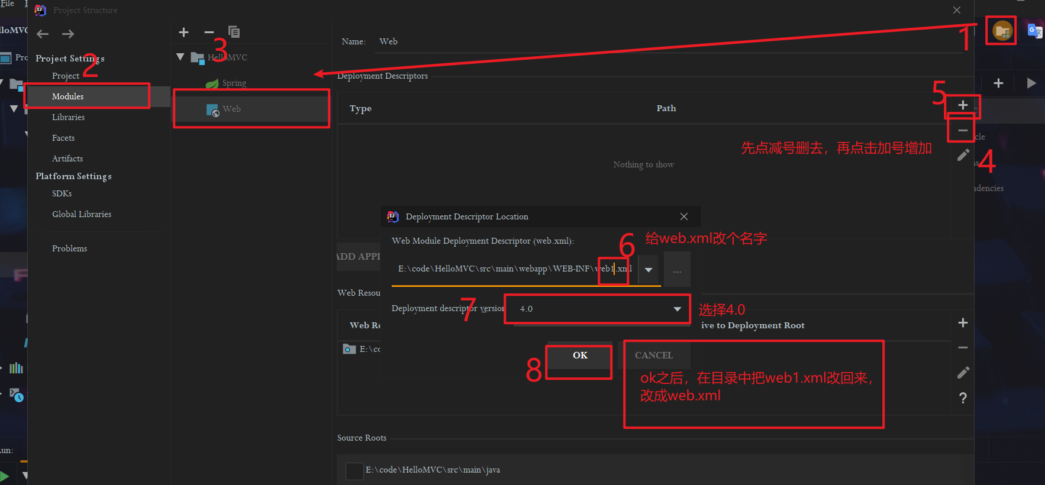
Task: Edit web resource directory pencil icon
Action: tap(963, 373)
